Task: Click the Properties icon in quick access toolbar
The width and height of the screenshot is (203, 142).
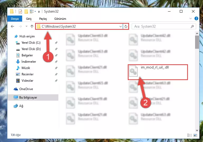Action: 20,12
